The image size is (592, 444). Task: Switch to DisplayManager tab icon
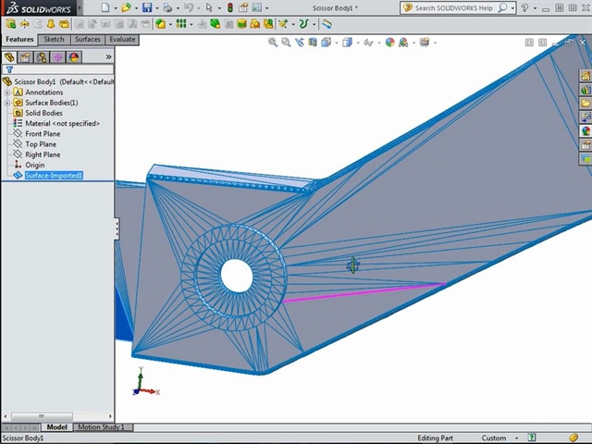coord(74,57)
